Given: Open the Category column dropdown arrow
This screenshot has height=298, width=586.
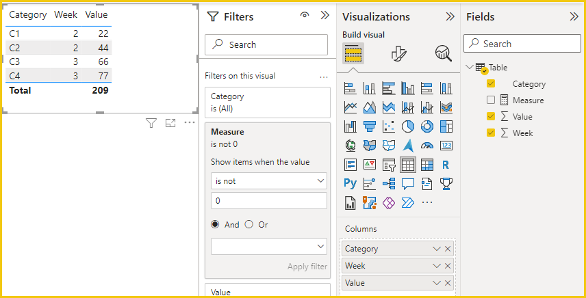Looking at the screenshot, I should tap(437, 249).
